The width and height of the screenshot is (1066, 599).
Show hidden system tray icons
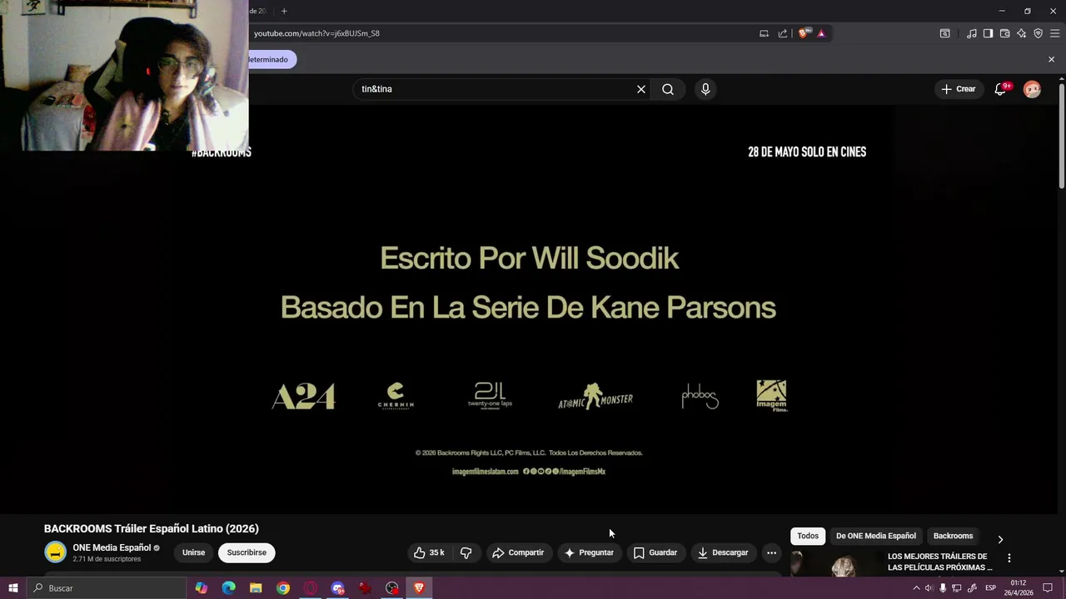tap(916, 588)
